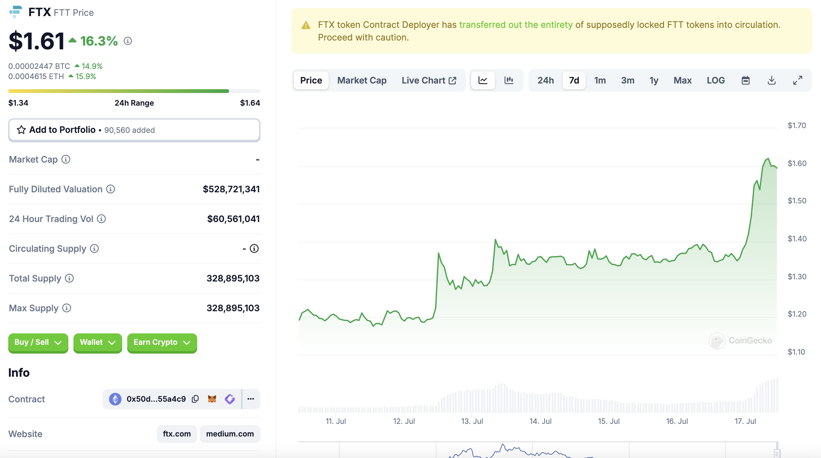This screenshot has width=821, height=458.
Task: Click the purple wallet icon in Contract
Action: (230, 399)
